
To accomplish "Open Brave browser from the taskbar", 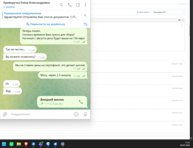I will [26, 144].
